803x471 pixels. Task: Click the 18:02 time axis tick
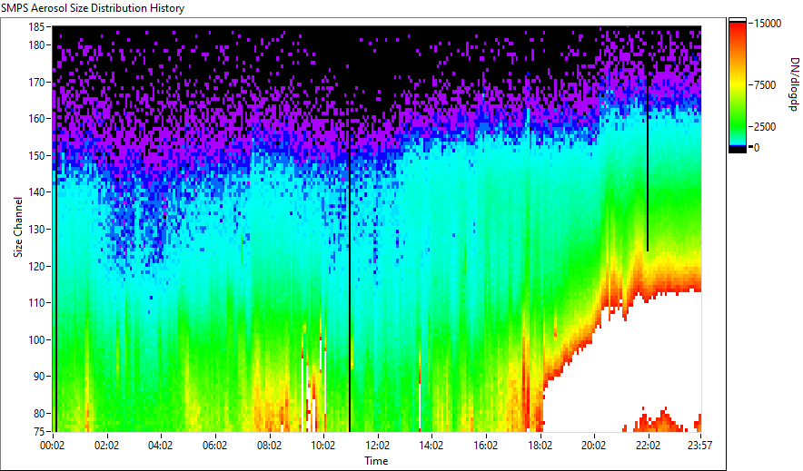click(x=540, y=446)
